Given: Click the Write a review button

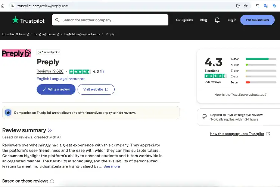Looking at the screenshot, I should (x=56, y=89).
